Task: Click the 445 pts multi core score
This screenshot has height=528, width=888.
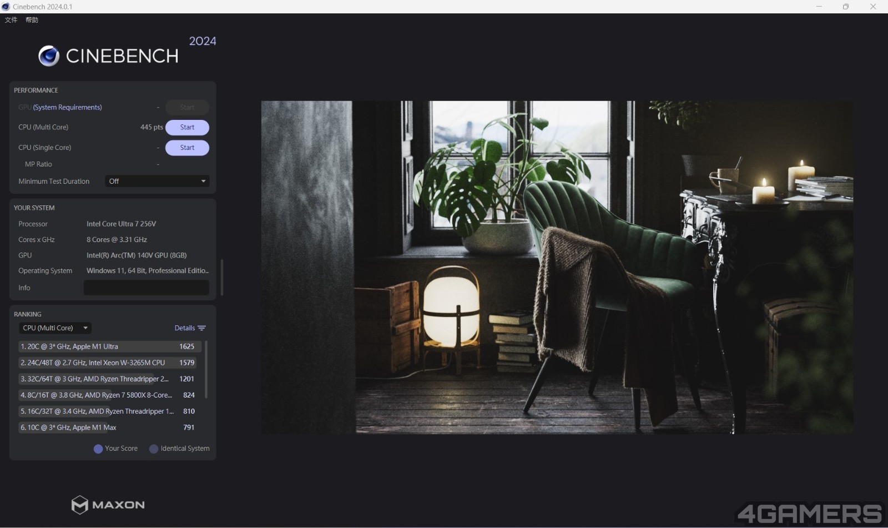Action: point(152,127)
